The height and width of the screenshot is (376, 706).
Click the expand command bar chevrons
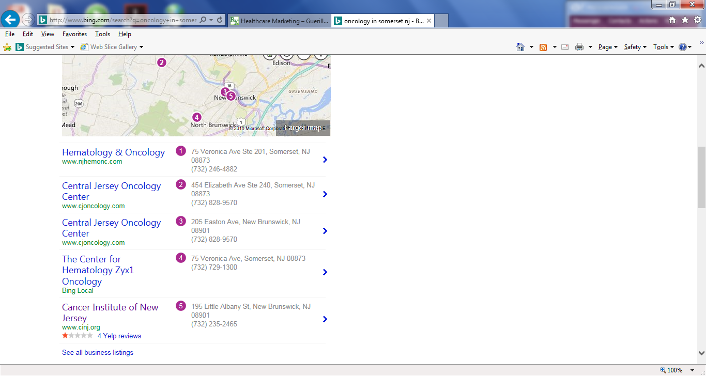[x=702, y=42]
